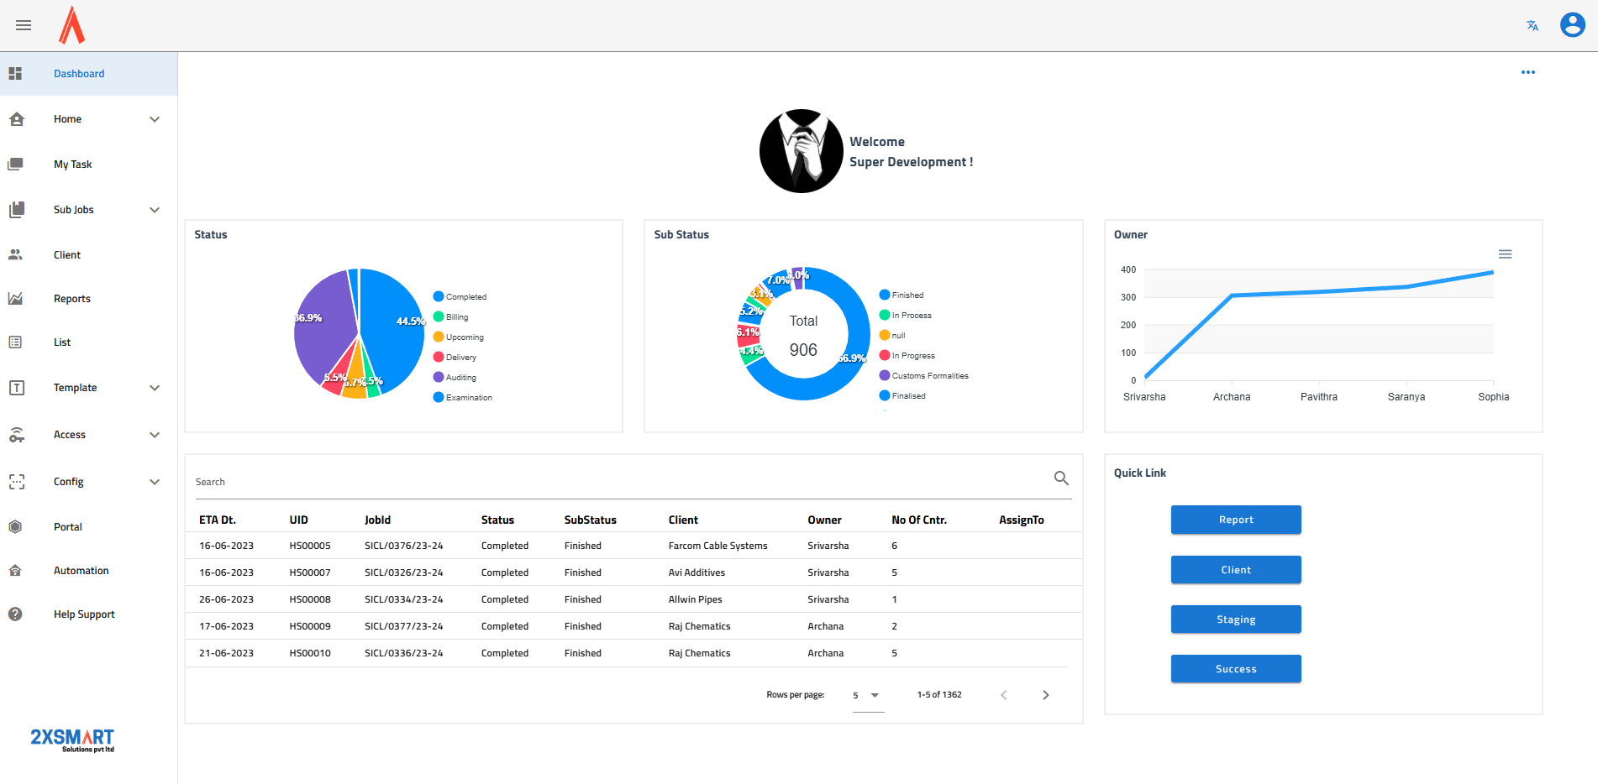Open the Owner chart menu icon
Screen dimensions: 1598x784
point(1505,254)
